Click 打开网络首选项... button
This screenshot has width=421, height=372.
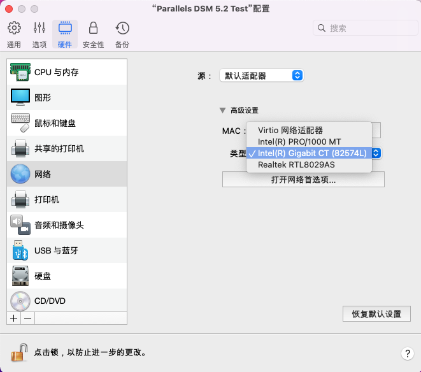(x=303, y=180)
